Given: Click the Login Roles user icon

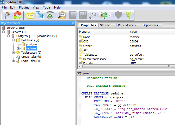Looking at the screenshot, I should point(18,61).
